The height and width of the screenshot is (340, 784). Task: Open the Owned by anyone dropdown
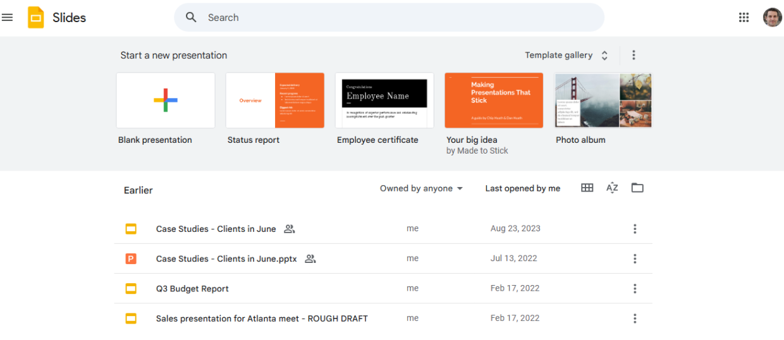click(x=421, y=188)
